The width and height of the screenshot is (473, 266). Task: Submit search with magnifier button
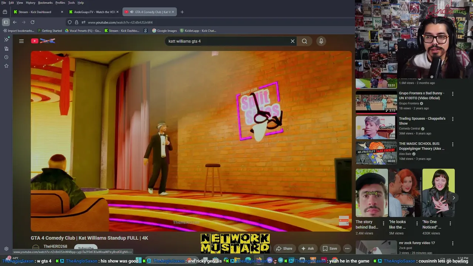click(304, 41)
